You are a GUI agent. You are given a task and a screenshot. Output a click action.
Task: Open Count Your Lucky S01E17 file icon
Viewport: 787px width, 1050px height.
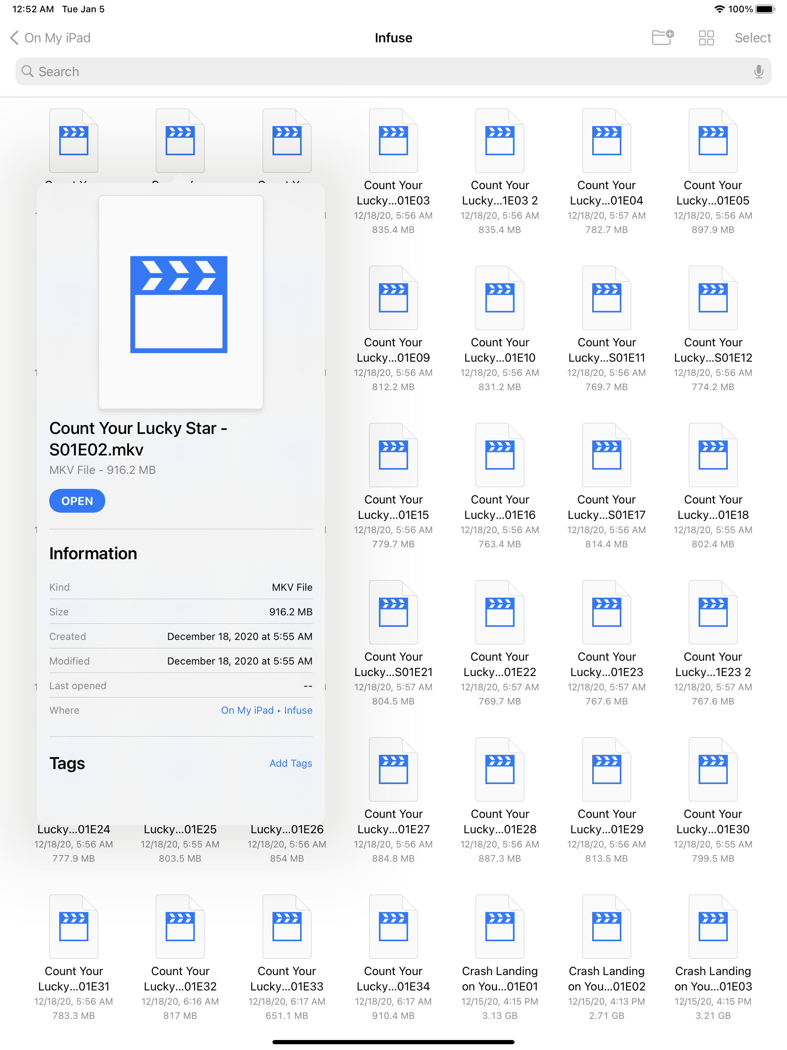(606, 455)
